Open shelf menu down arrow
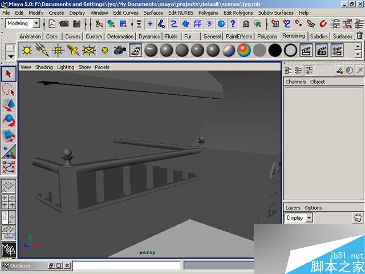 click(11, 56)
